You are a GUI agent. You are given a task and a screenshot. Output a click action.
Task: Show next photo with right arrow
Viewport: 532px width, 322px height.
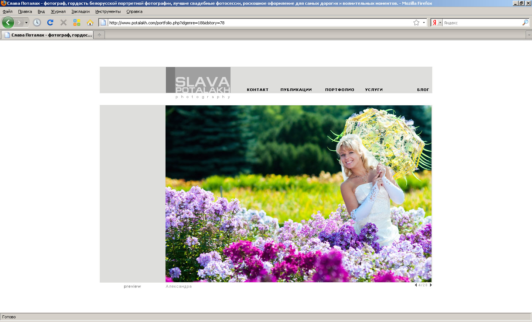tap(431, 285)
